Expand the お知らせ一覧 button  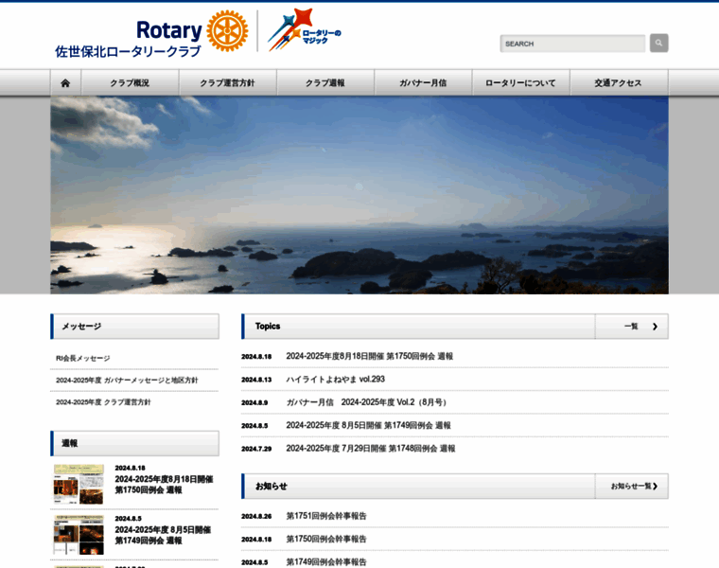631,486
